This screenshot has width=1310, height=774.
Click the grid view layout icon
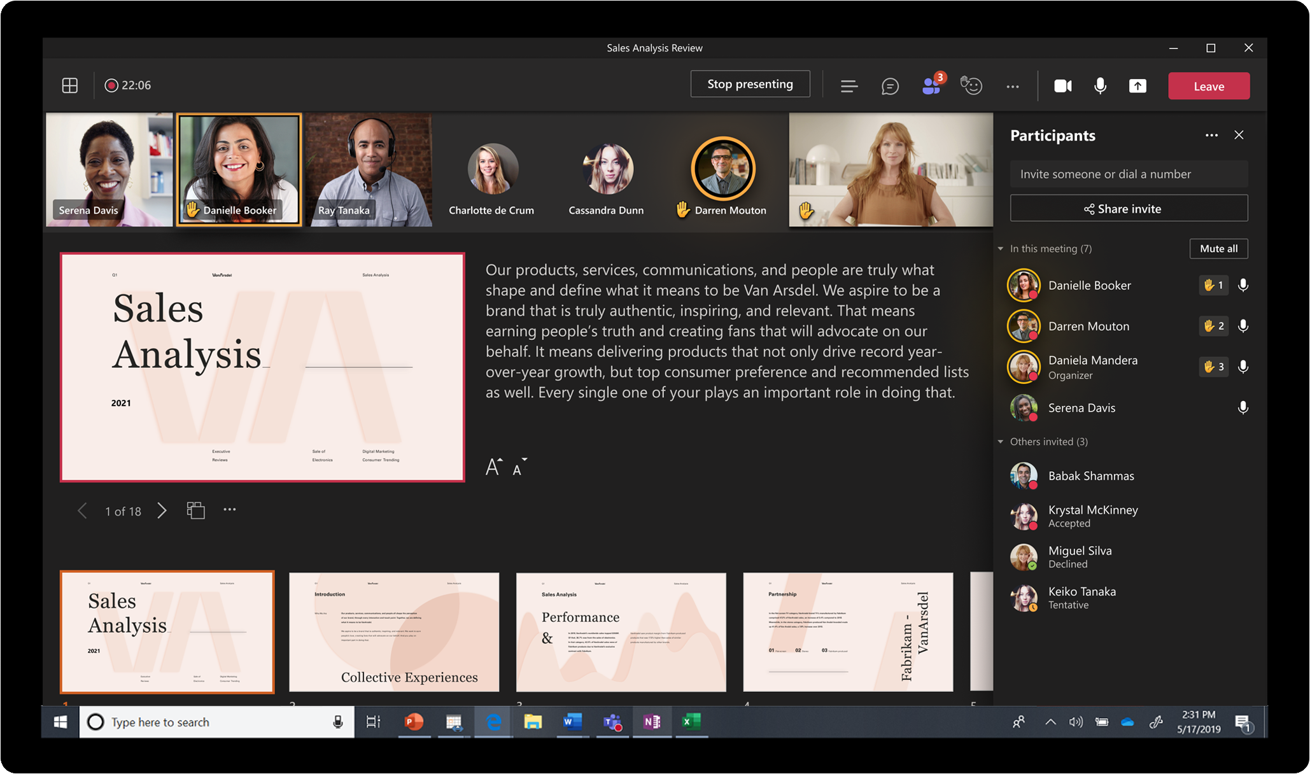click(70, 85)
